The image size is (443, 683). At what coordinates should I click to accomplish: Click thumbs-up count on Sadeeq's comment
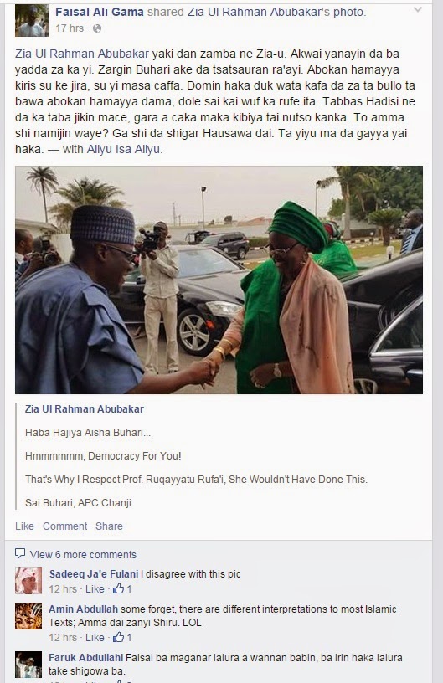coord(122,589)
